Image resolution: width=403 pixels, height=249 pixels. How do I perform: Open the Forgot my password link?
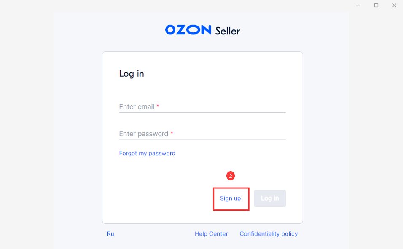pos(147,153)
